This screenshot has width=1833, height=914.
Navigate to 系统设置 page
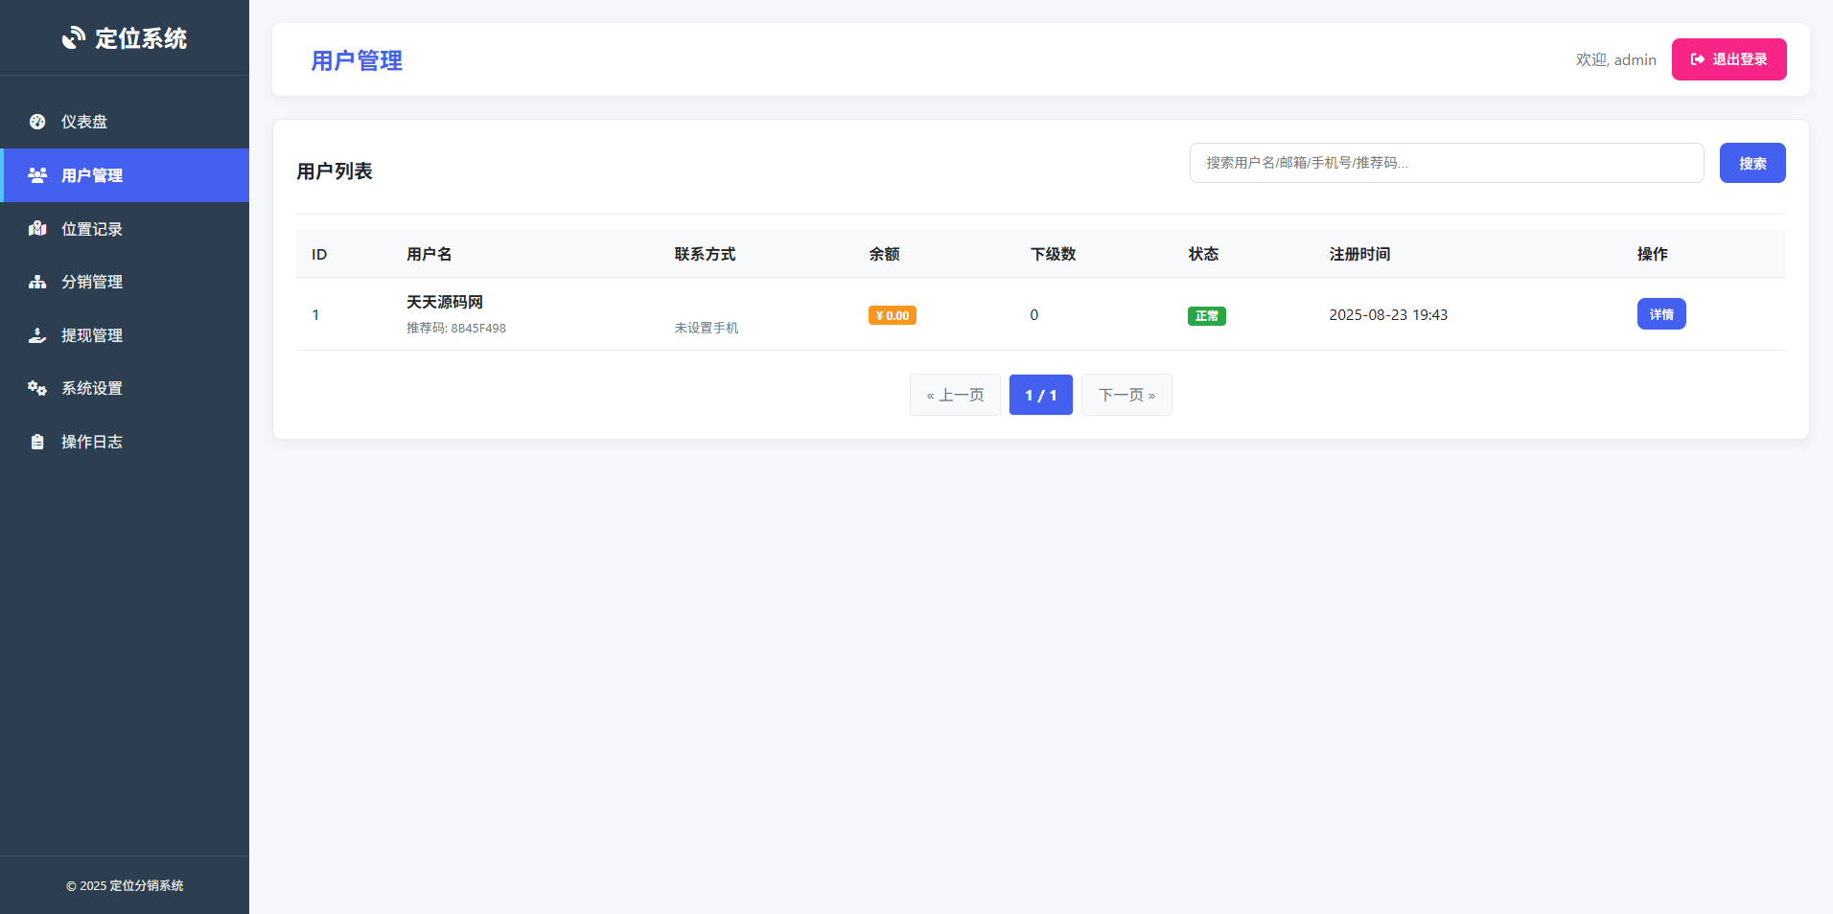click(92, 388)
